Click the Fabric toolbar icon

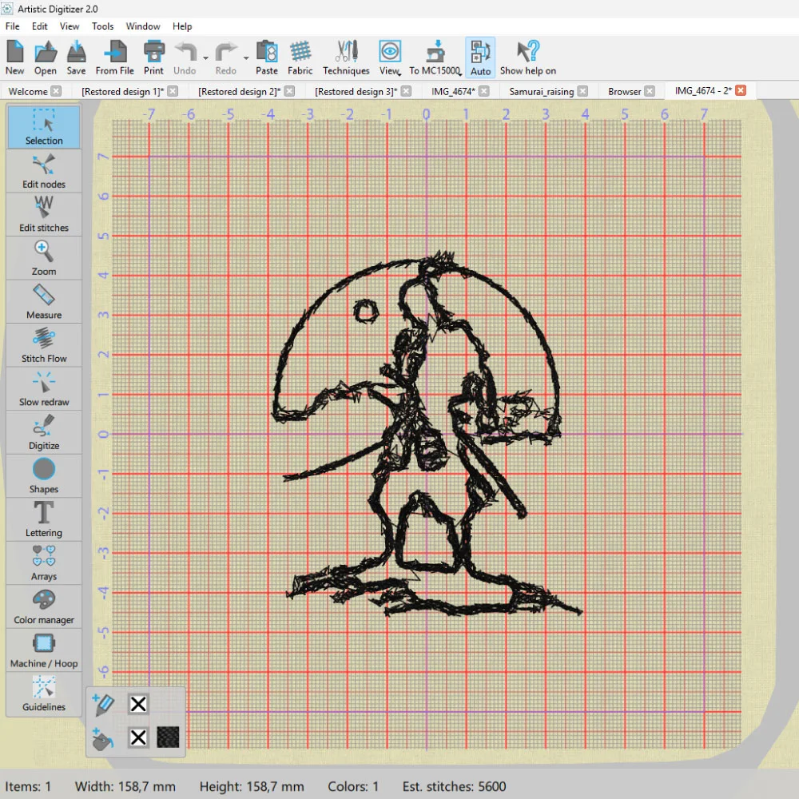(300, 58)
